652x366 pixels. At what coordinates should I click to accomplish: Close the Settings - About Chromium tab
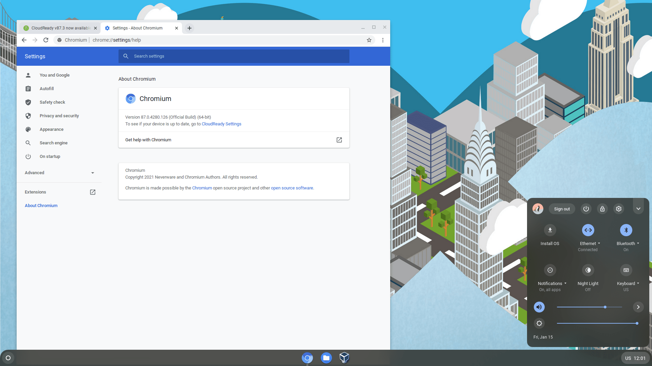(177, 28)
